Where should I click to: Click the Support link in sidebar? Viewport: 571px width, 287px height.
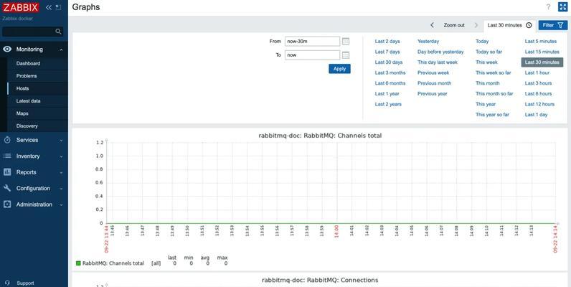pos(25,283)
